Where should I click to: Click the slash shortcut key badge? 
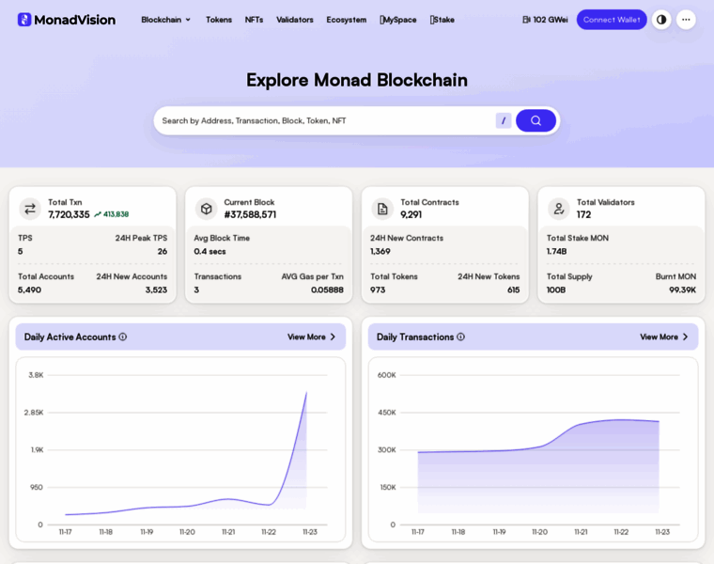[x=504, y=120]
